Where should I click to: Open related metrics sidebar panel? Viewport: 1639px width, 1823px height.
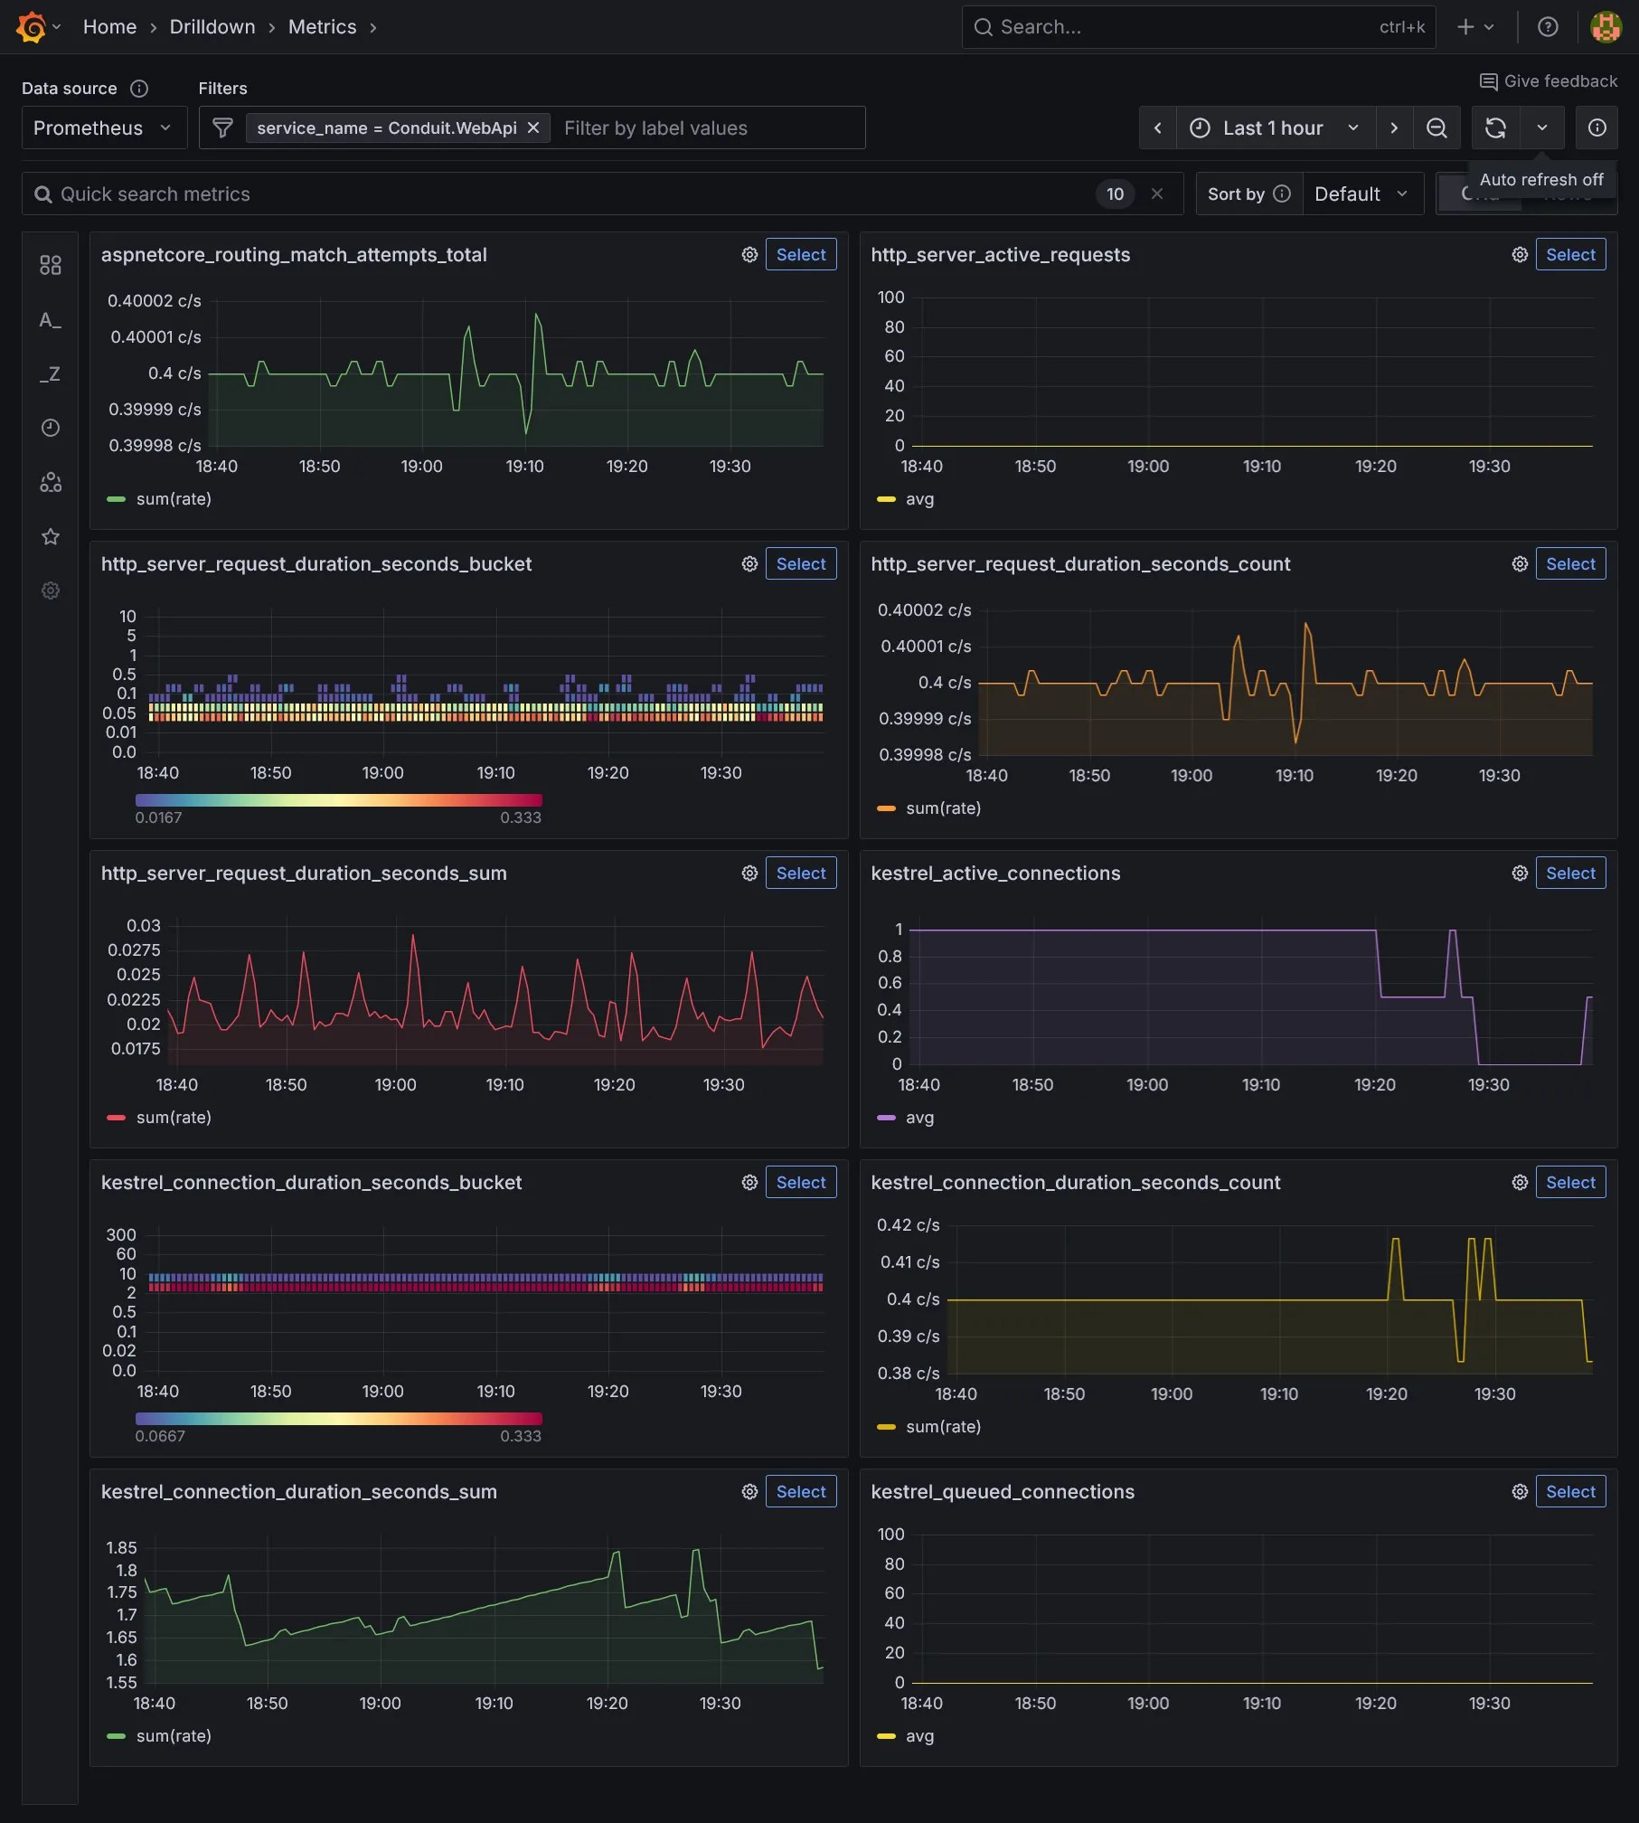50,482
